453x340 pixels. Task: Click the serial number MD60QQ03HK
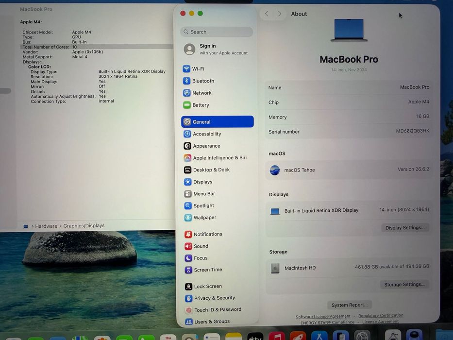click(x=413, y=131)
